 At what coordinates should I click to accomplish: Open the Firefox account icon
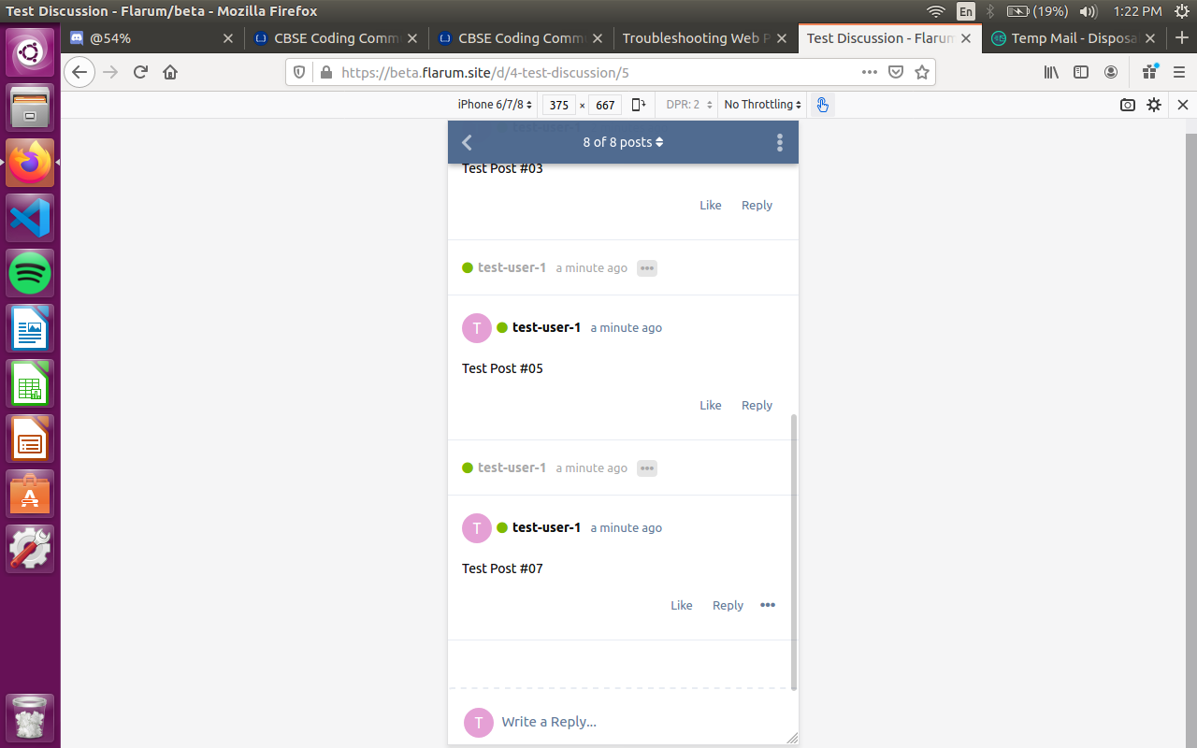(x=1112, y=72)
